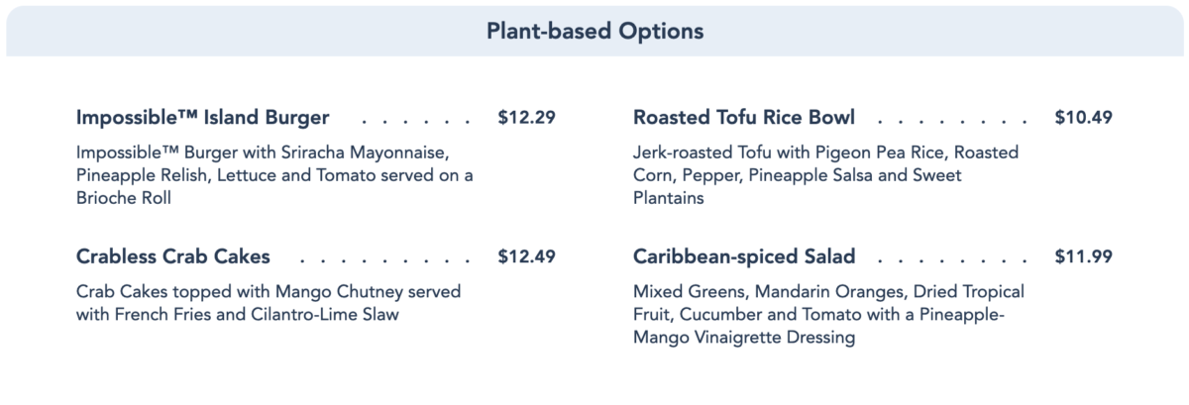Click dotted leader after Caribbean-spiced Salad

(x=953, y=259)
